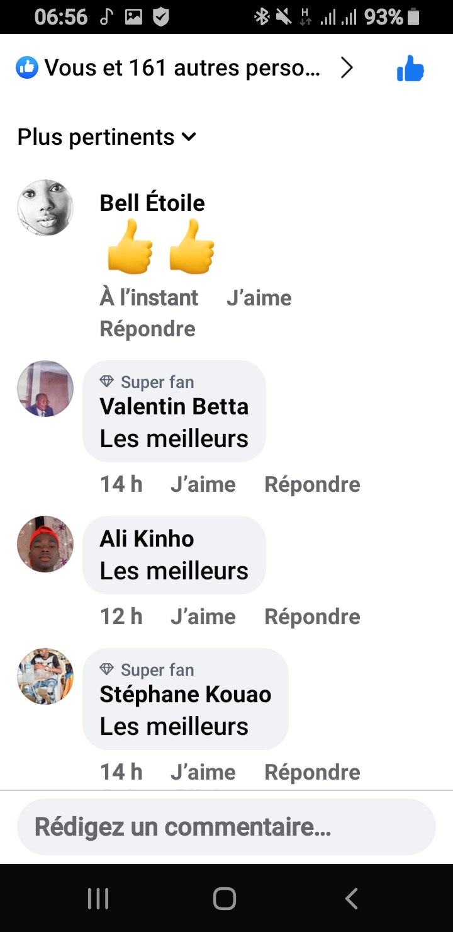Open 'Vous et 161 autres' reactions list
Screen dimensions: 453x932
(x=182, y=68)
